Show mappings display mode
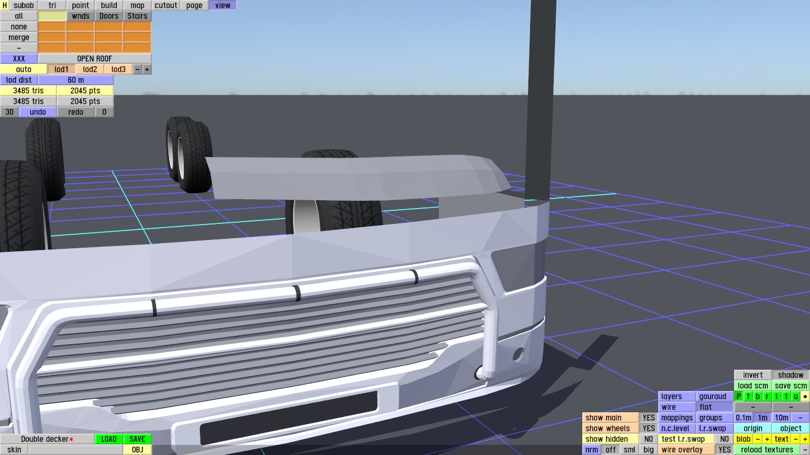The height and width of the screenshot is (455, 810). pos(677,418)
